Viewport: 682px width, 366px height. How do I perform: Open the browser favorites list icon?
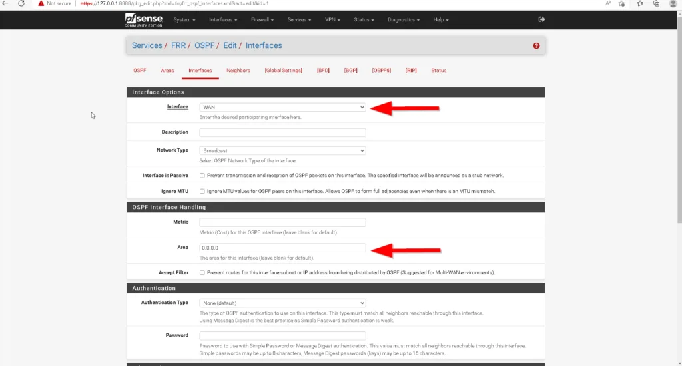(640, 3)
